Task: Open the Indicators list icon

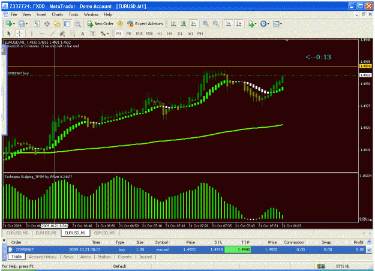Action: click(250, 23)
